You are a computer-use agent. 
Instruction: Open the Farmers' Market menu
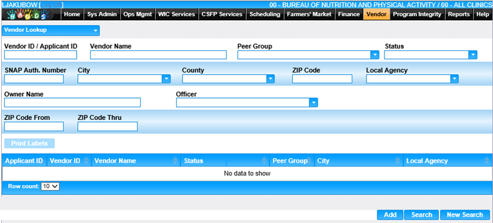[309, 15]
